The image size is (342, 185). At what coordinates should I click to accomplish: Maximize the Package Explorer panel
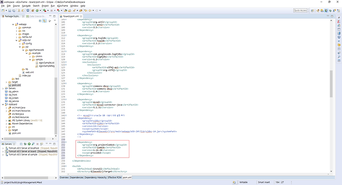click(54, 16)
